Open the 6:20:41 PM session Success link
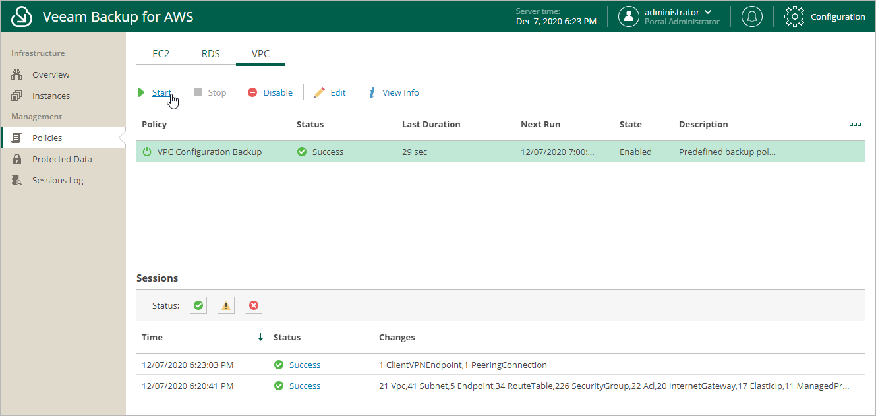 (305, 386)
